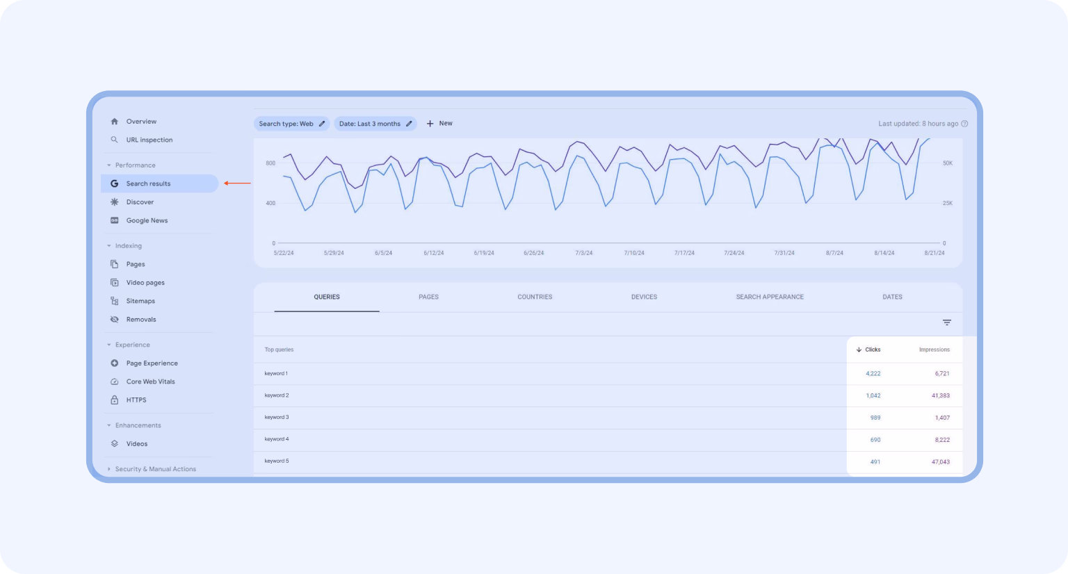
Task: Collapse the Enhancements section
Action: point(109,425)
